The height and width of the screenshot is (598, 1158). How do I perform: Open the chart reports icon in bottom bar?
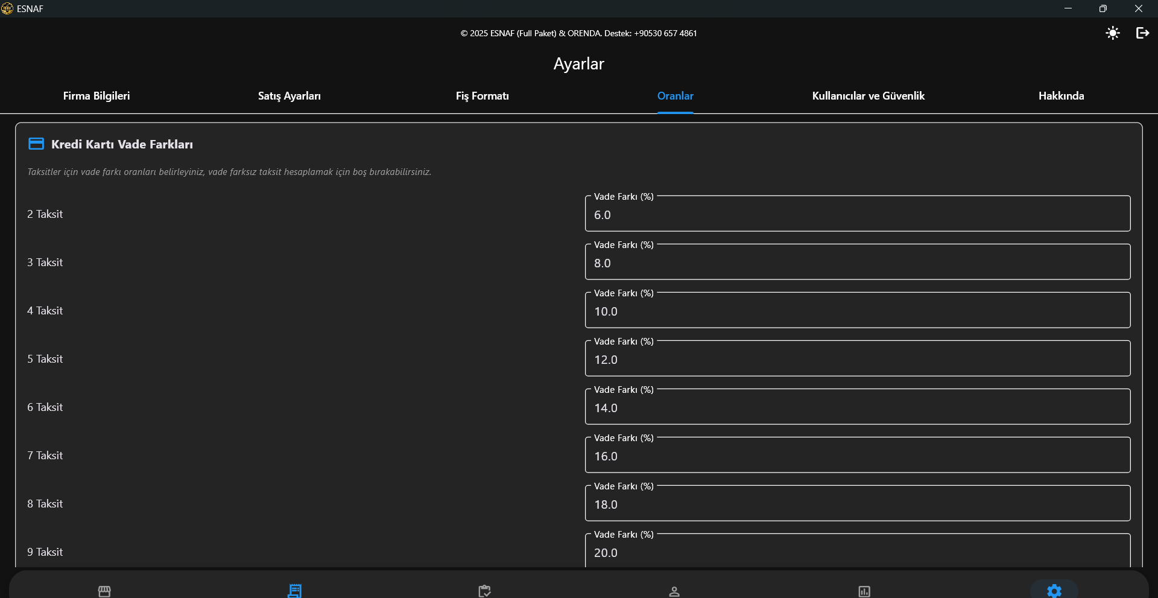pos(864,591)
